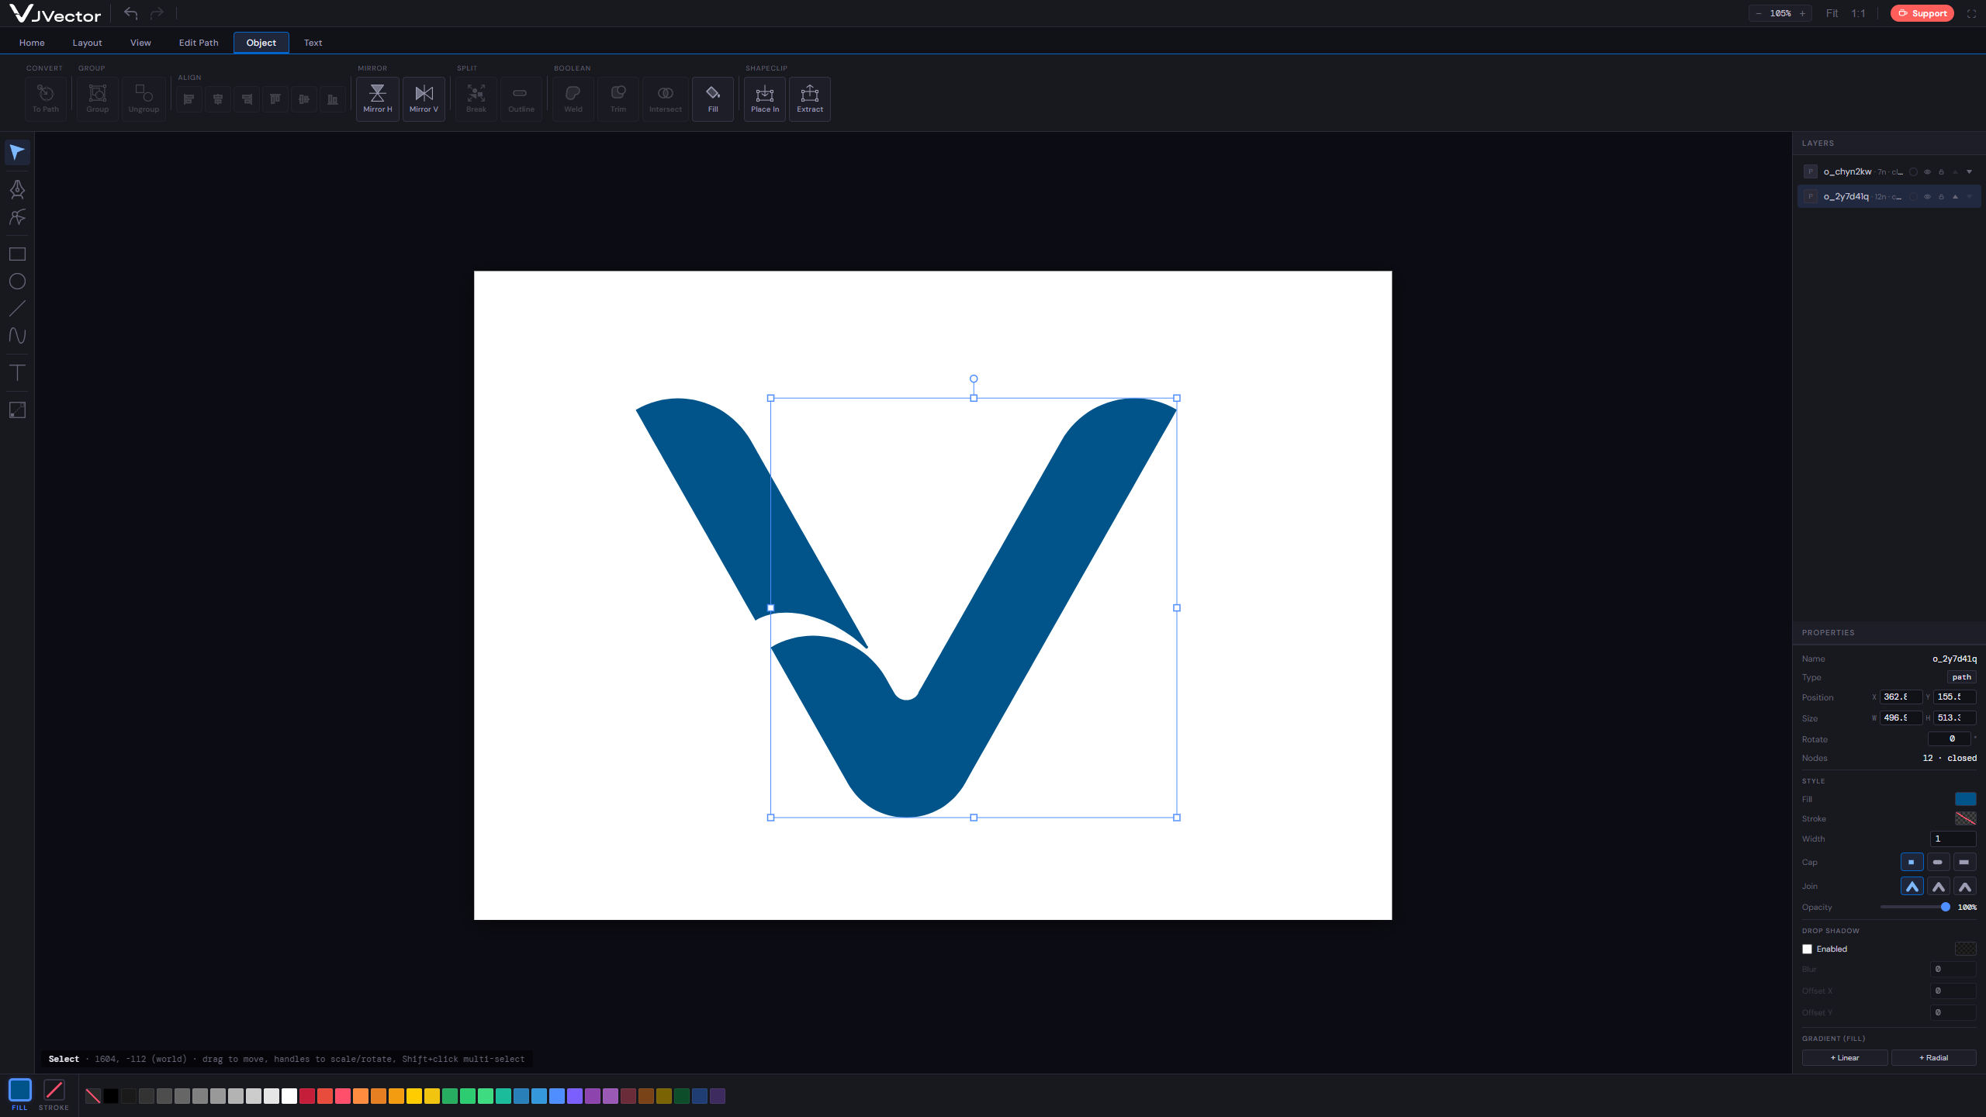Zoom out with the minus button

[1759, 13]
